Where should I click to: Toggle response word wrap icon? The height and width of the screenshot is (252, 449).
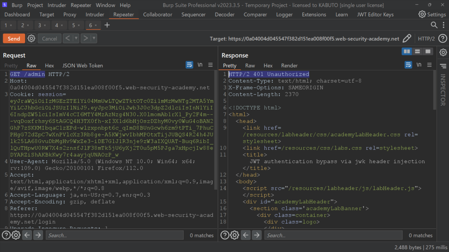click(x=408, y=65)
